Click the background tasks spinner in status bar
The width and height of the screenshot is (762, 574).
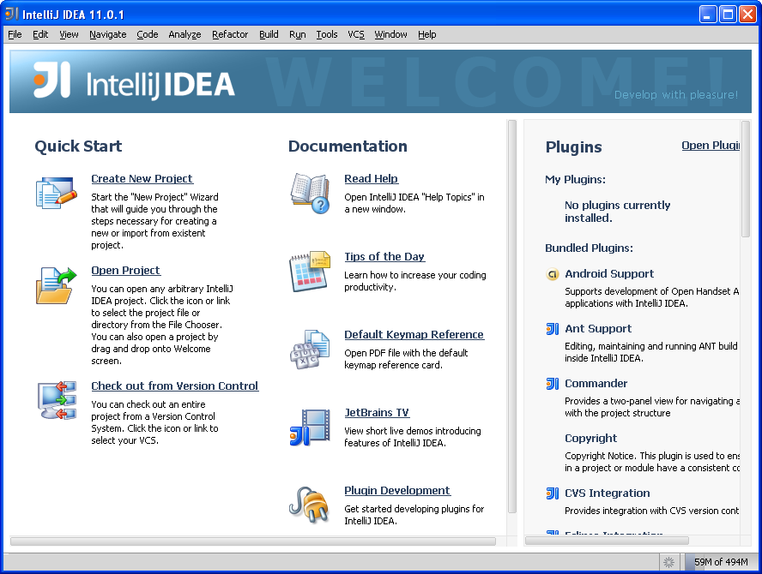[x=668, y=562]
